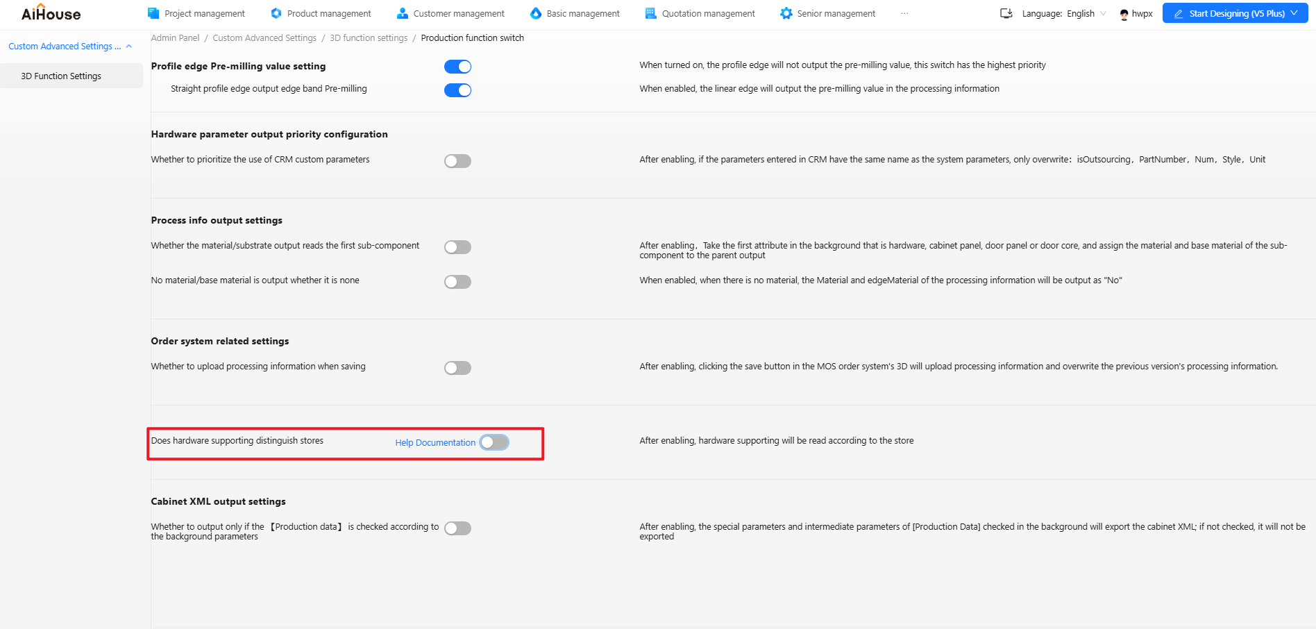The height and width of the screenshot is (629, 1316).
Task: Click the hwpx user avatar
Action: click(1124, 14)
